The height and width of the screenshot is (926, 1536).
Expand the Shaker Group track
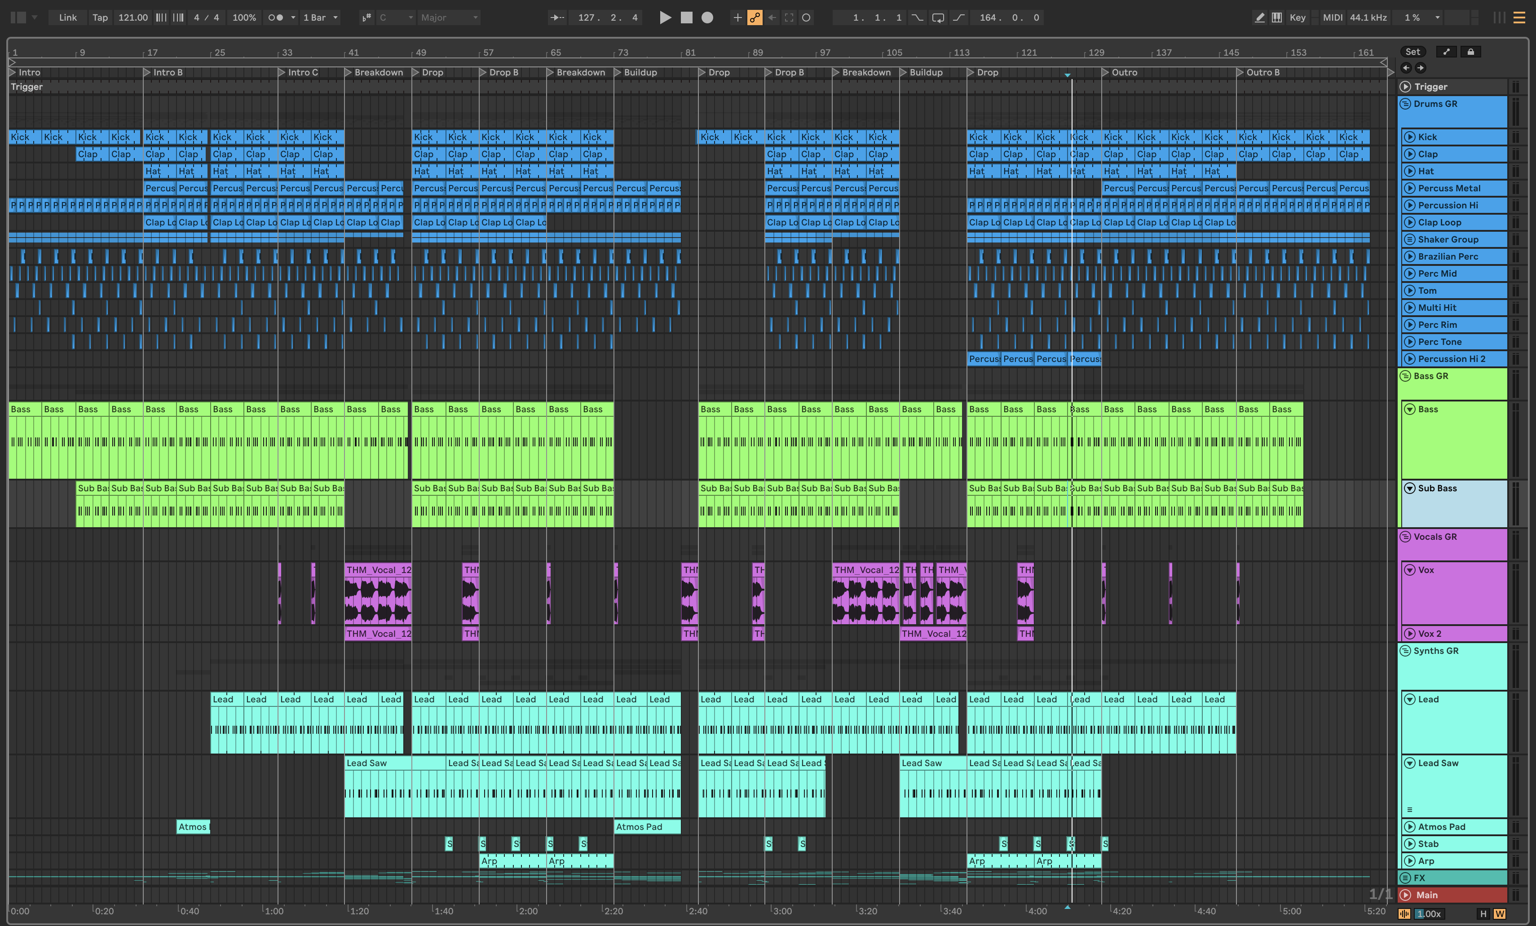(x=1409, y=239)
